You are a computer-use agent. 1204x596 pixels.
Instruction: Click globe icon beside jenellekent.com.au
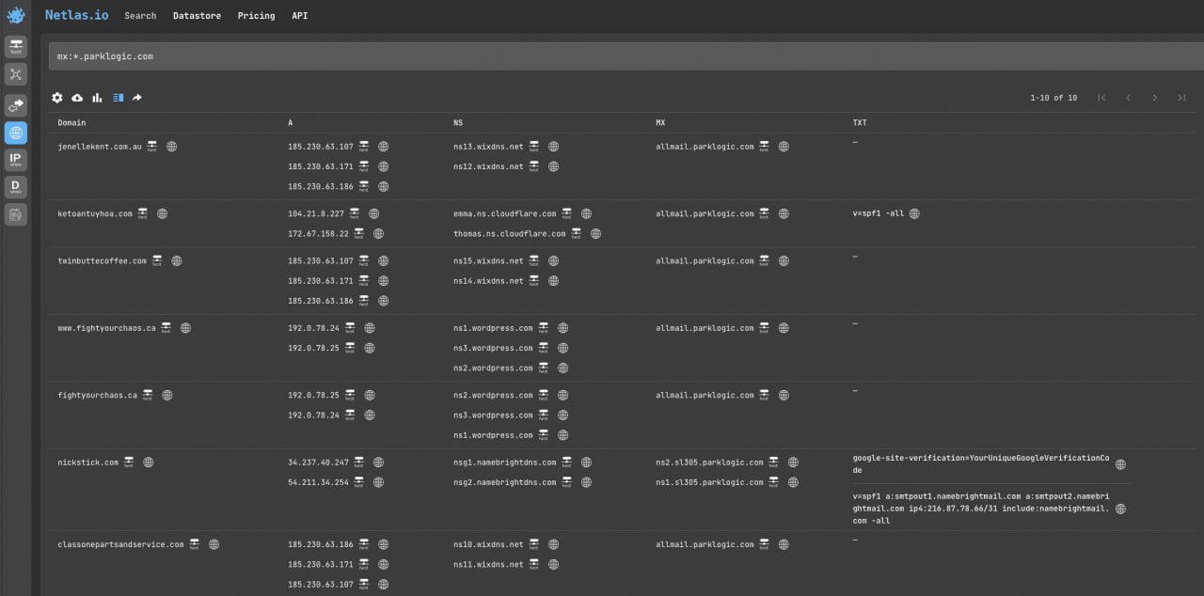pyautogui.click(x=171, y=147)
